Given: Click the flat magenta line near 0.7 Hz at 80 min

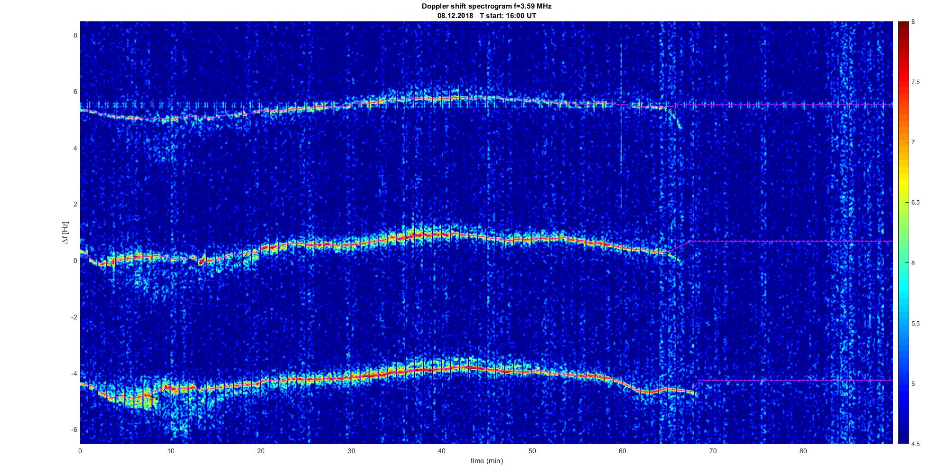Looking at the screenshot, I should point(803,241).
